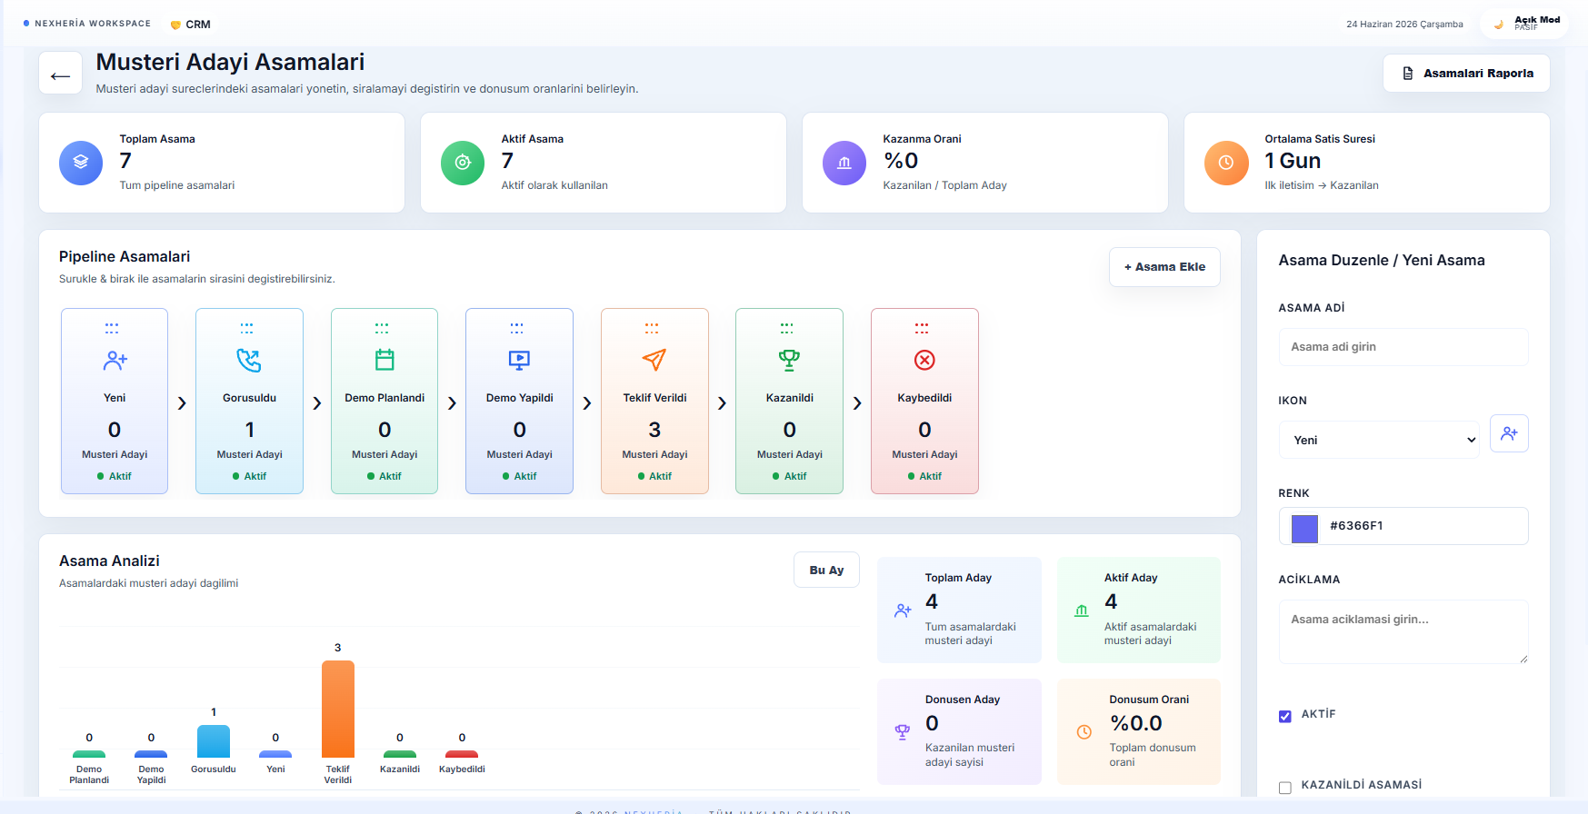1588x814 pixels.
Task: Click the chevron after Demo Planlandi stage
Action: (x=452, y=402)
